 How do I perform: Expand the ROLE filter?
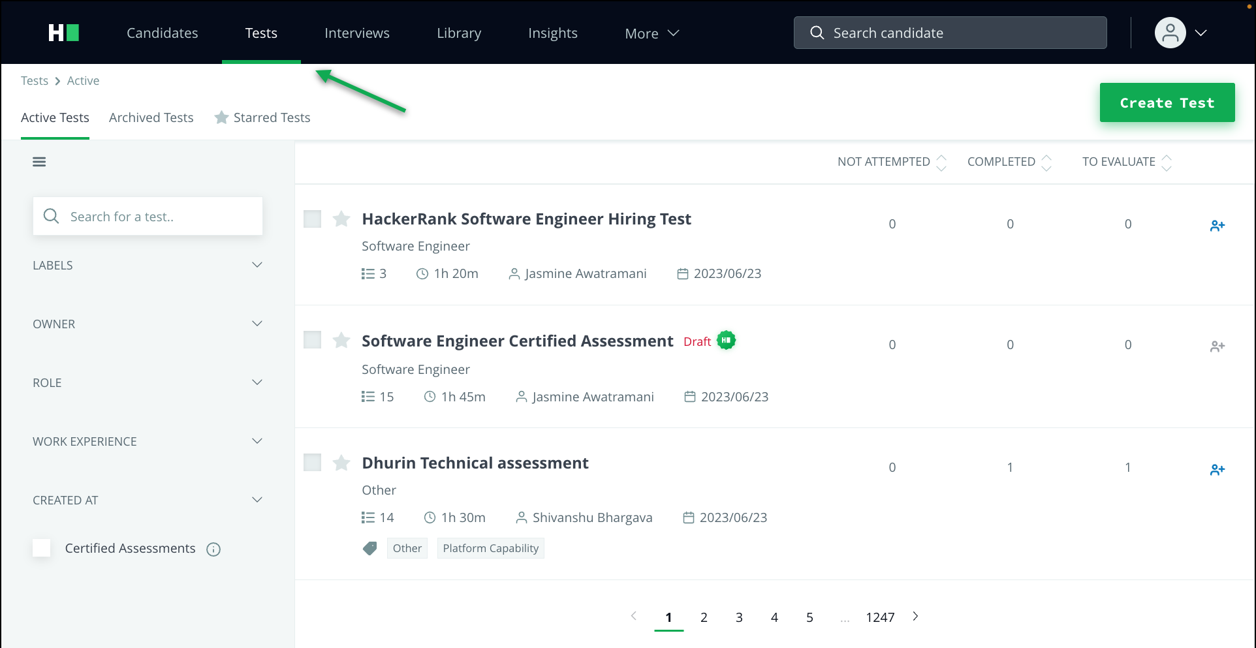pyautogui.click(x=148, y=382)
